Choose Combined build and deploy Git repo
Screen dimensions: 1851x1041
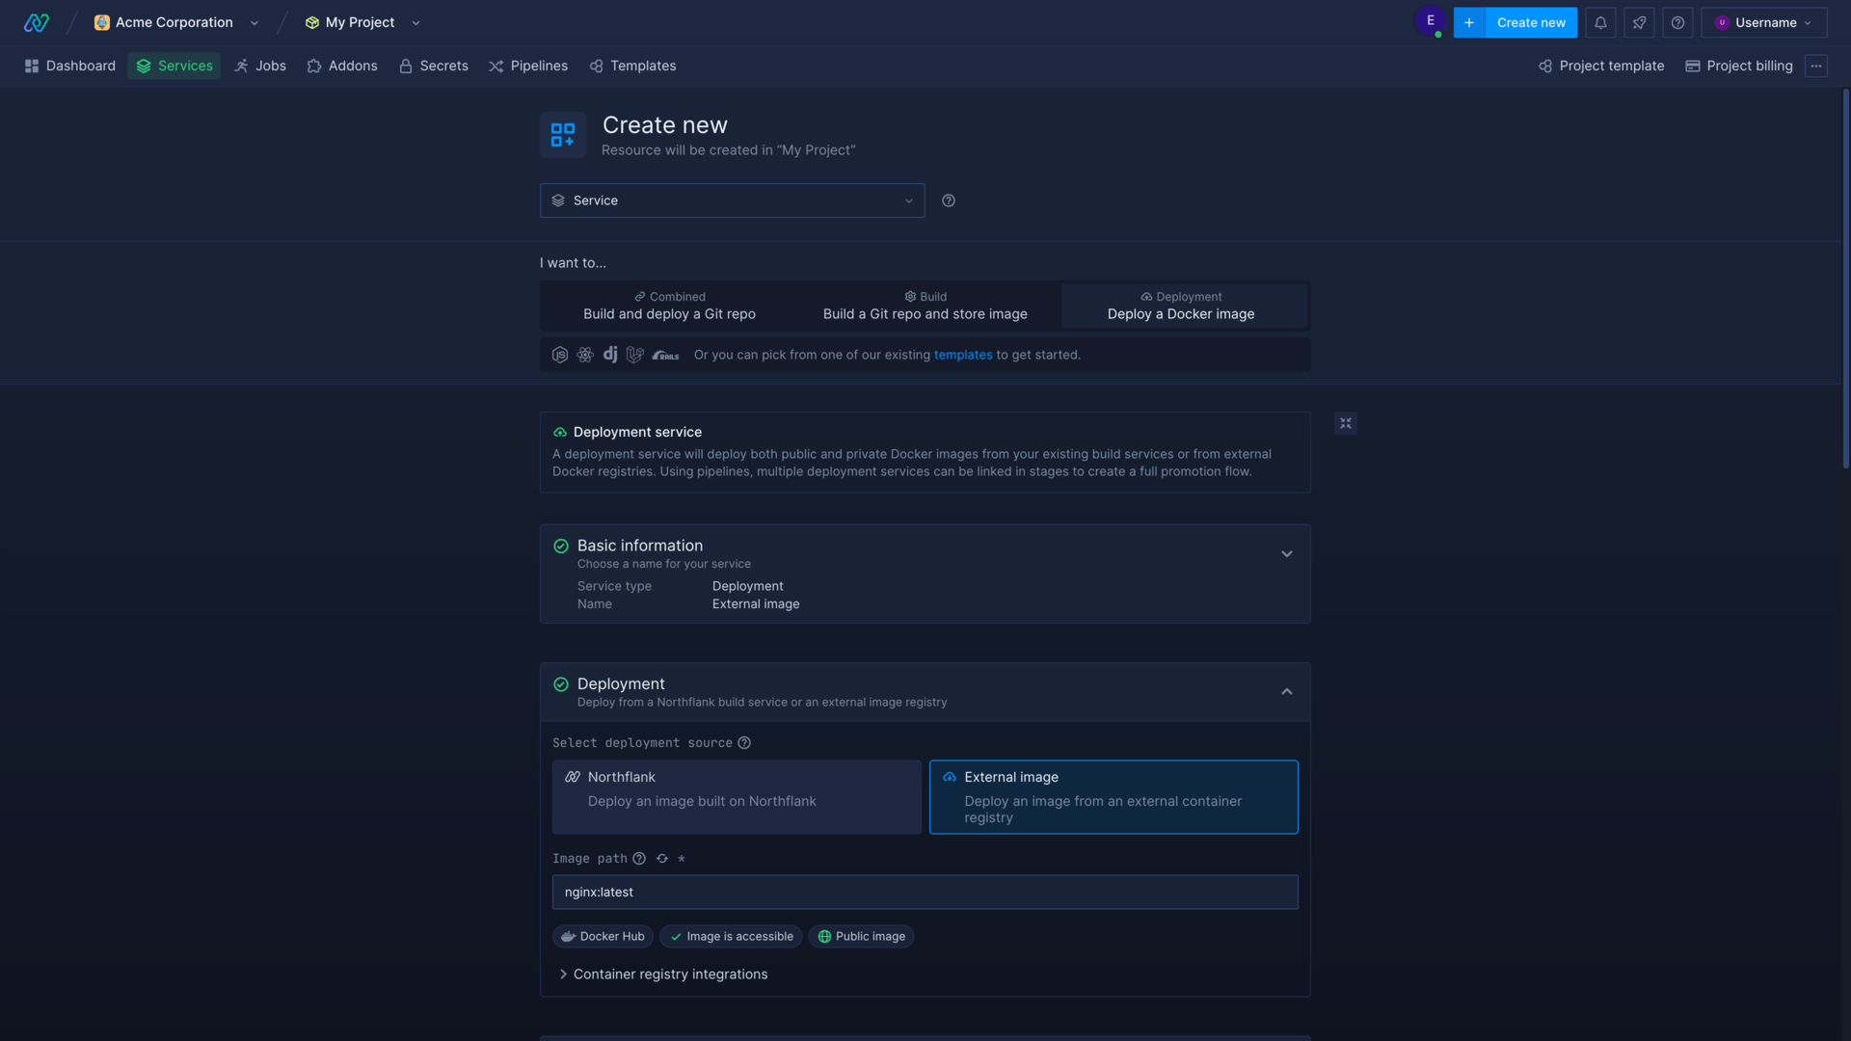click(x=669, y=306)
